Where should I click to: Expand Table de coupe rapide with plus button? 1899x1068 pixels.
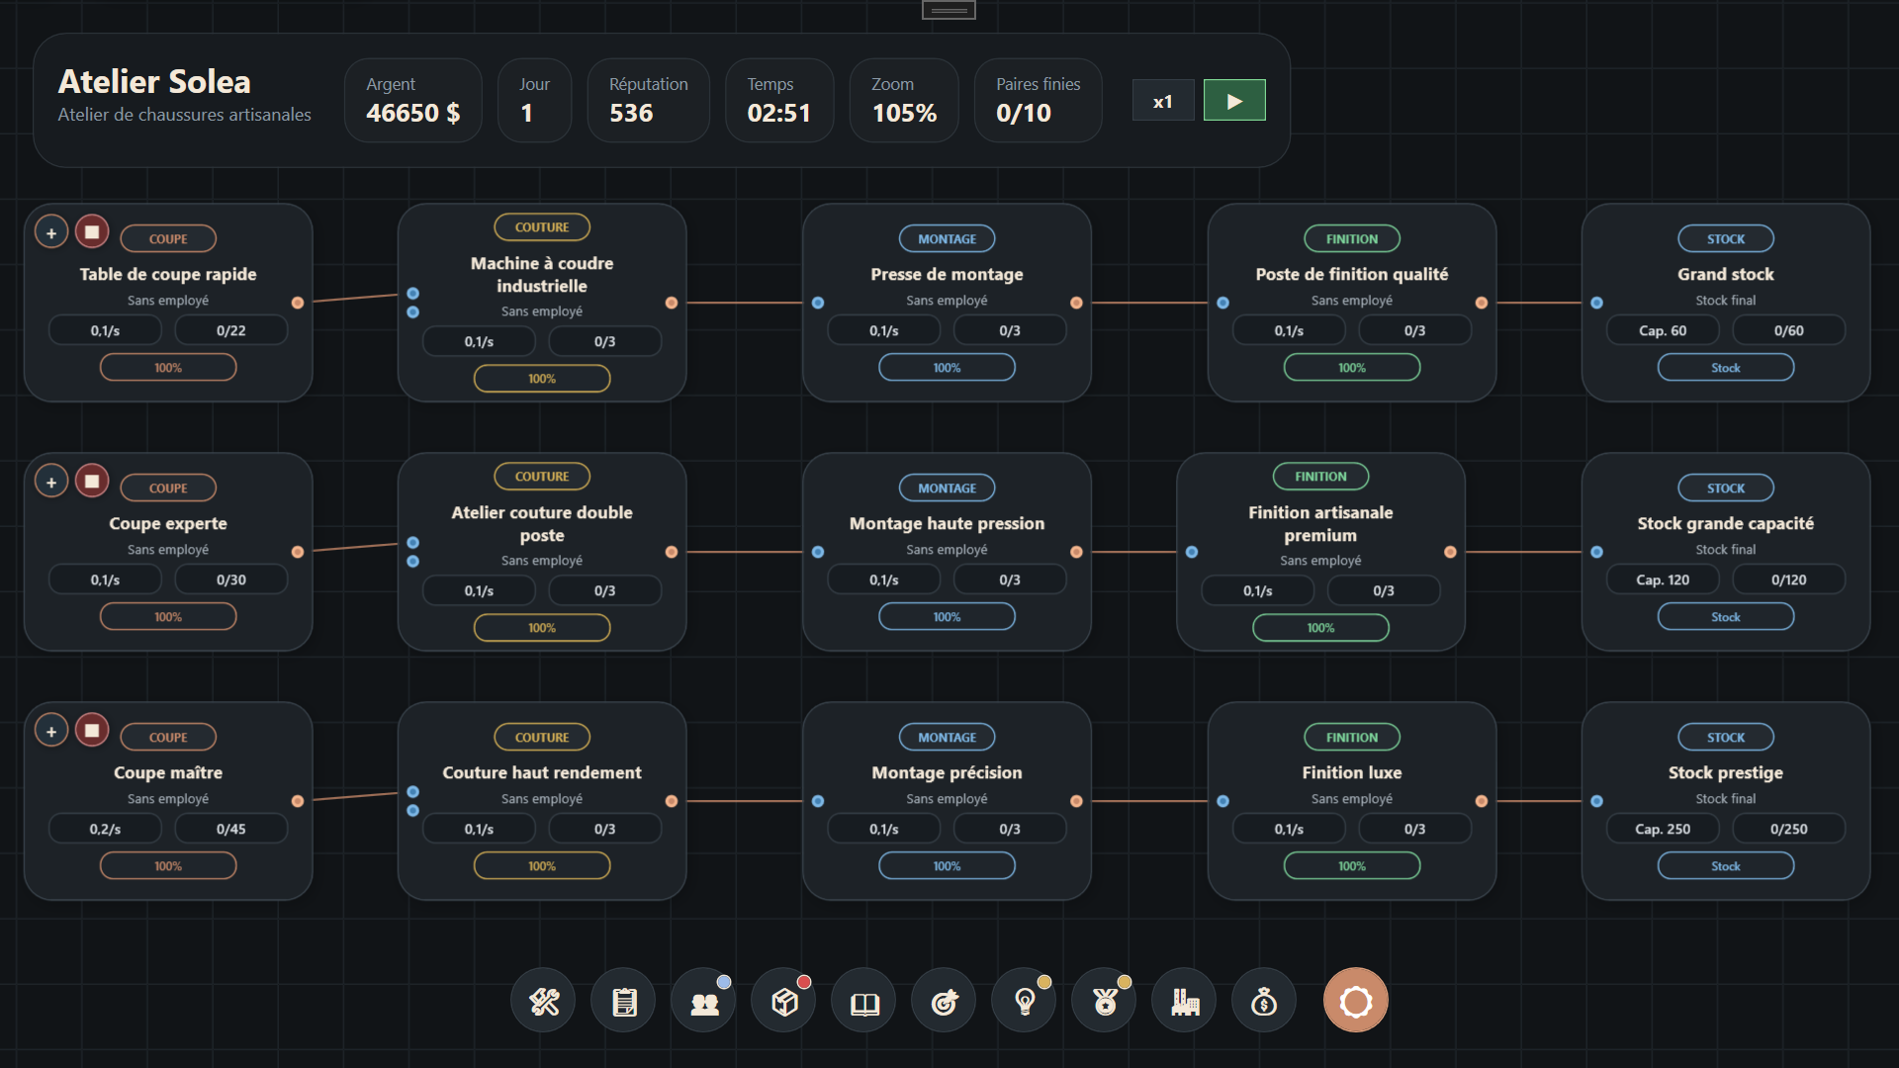click(x=51, y=232)
